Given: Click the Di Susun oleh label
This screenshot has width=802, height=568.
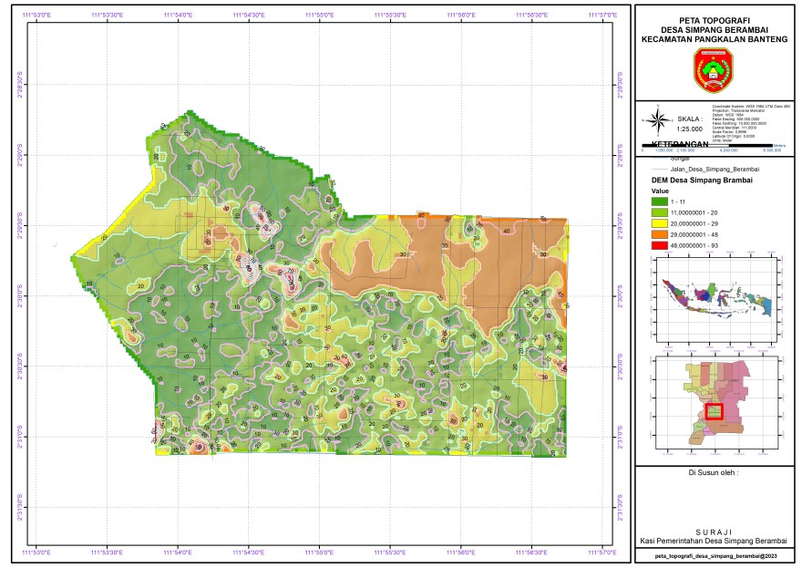Looking at the screenshot, I should [x=714, y=473].
